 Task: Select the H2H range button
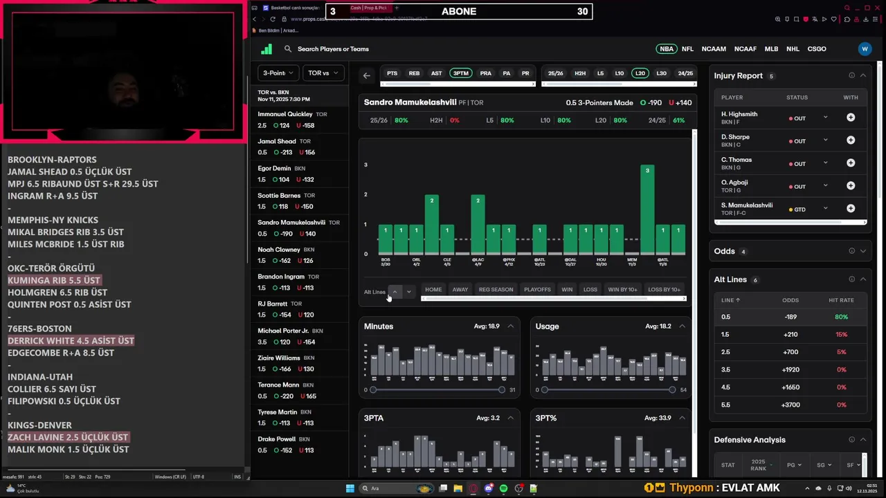(x=580, y=73)
